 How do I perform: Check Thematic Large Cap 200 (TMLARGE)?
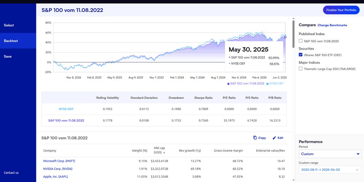pos(301,69)
